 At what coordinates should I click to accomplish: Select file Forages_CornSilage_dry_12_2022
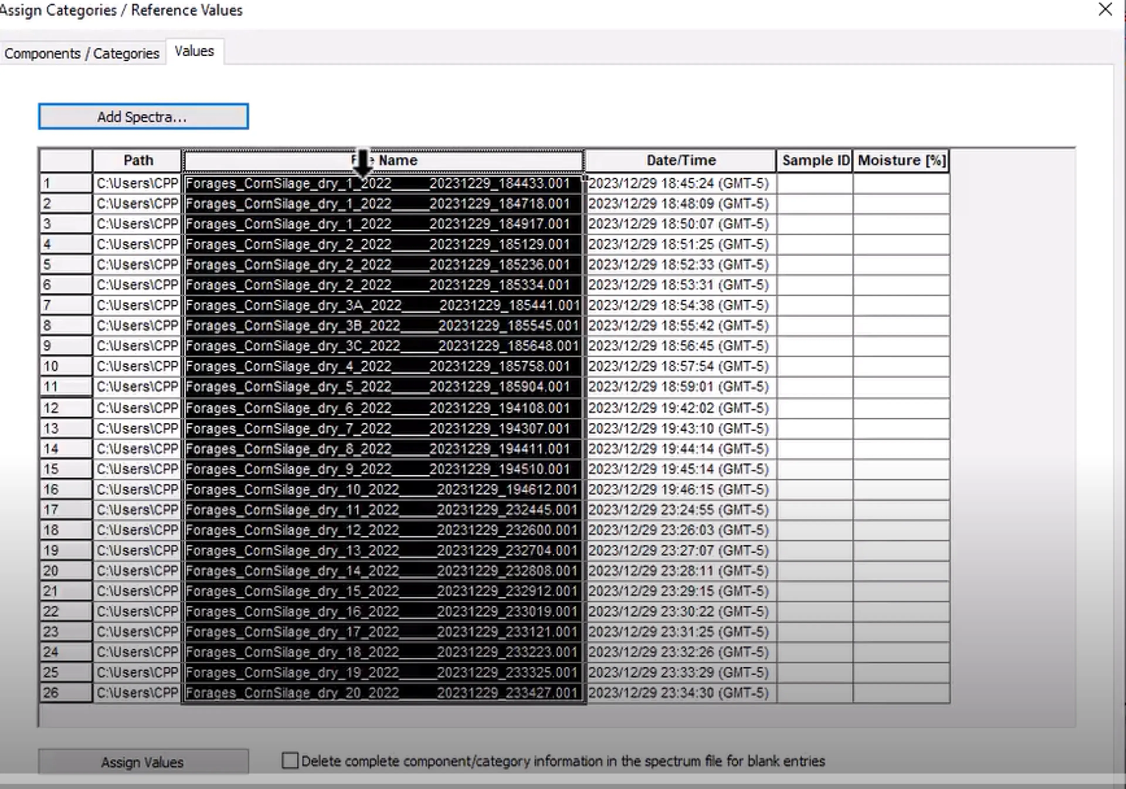point(384,530)
